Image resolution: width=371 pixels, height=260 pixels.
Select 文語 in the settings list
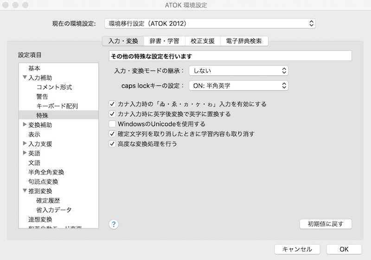coord(34,163)
